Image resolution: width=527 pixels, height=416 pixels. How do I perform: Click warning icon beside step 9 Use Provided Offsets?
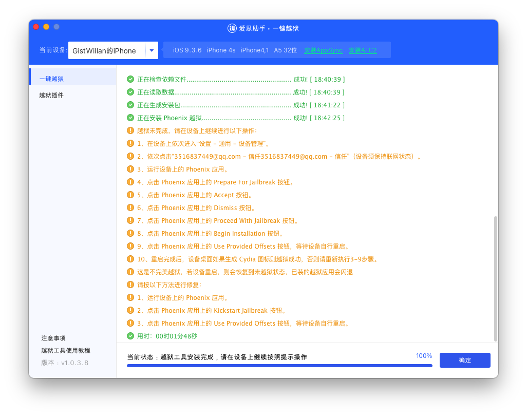(x=130, y=246)
